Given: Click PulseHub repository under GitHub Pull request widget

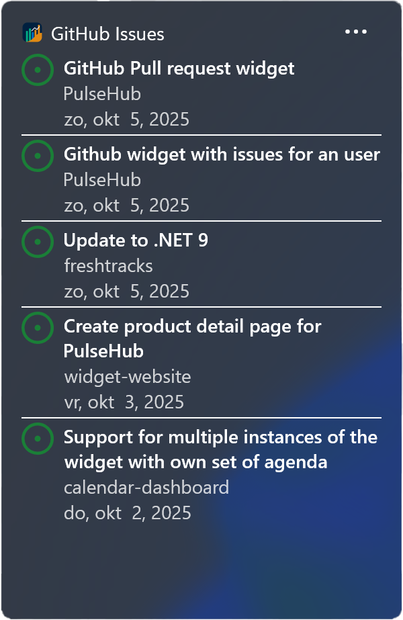Looking at the screenshot, I should 102,94.
